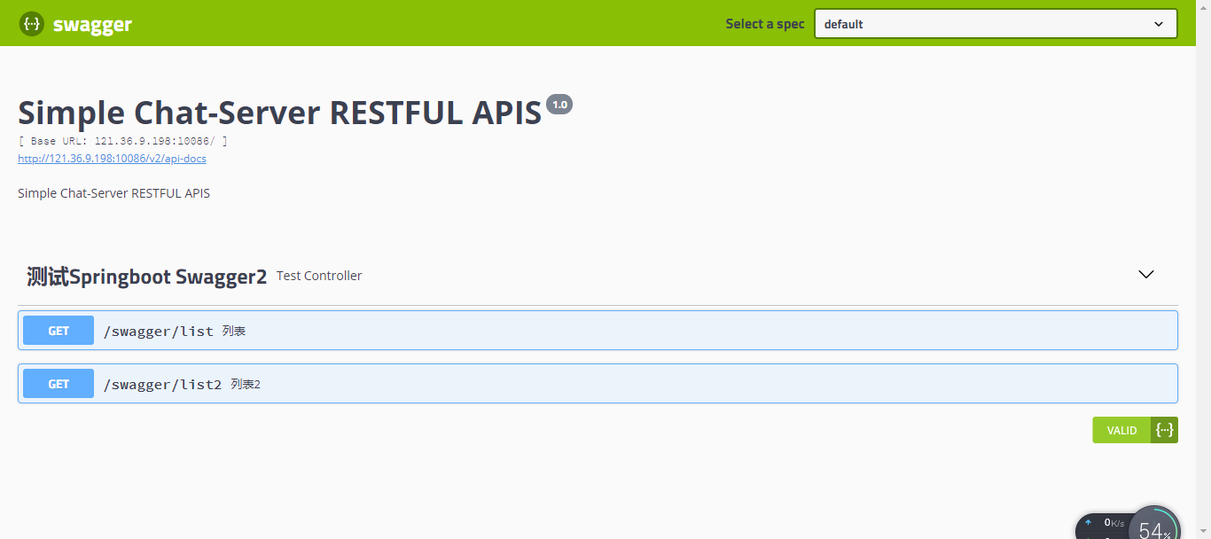The height and width of the screenshot is (539, 1211).
Task: Click the Test Controller description text
Action: tap(319, 276)
